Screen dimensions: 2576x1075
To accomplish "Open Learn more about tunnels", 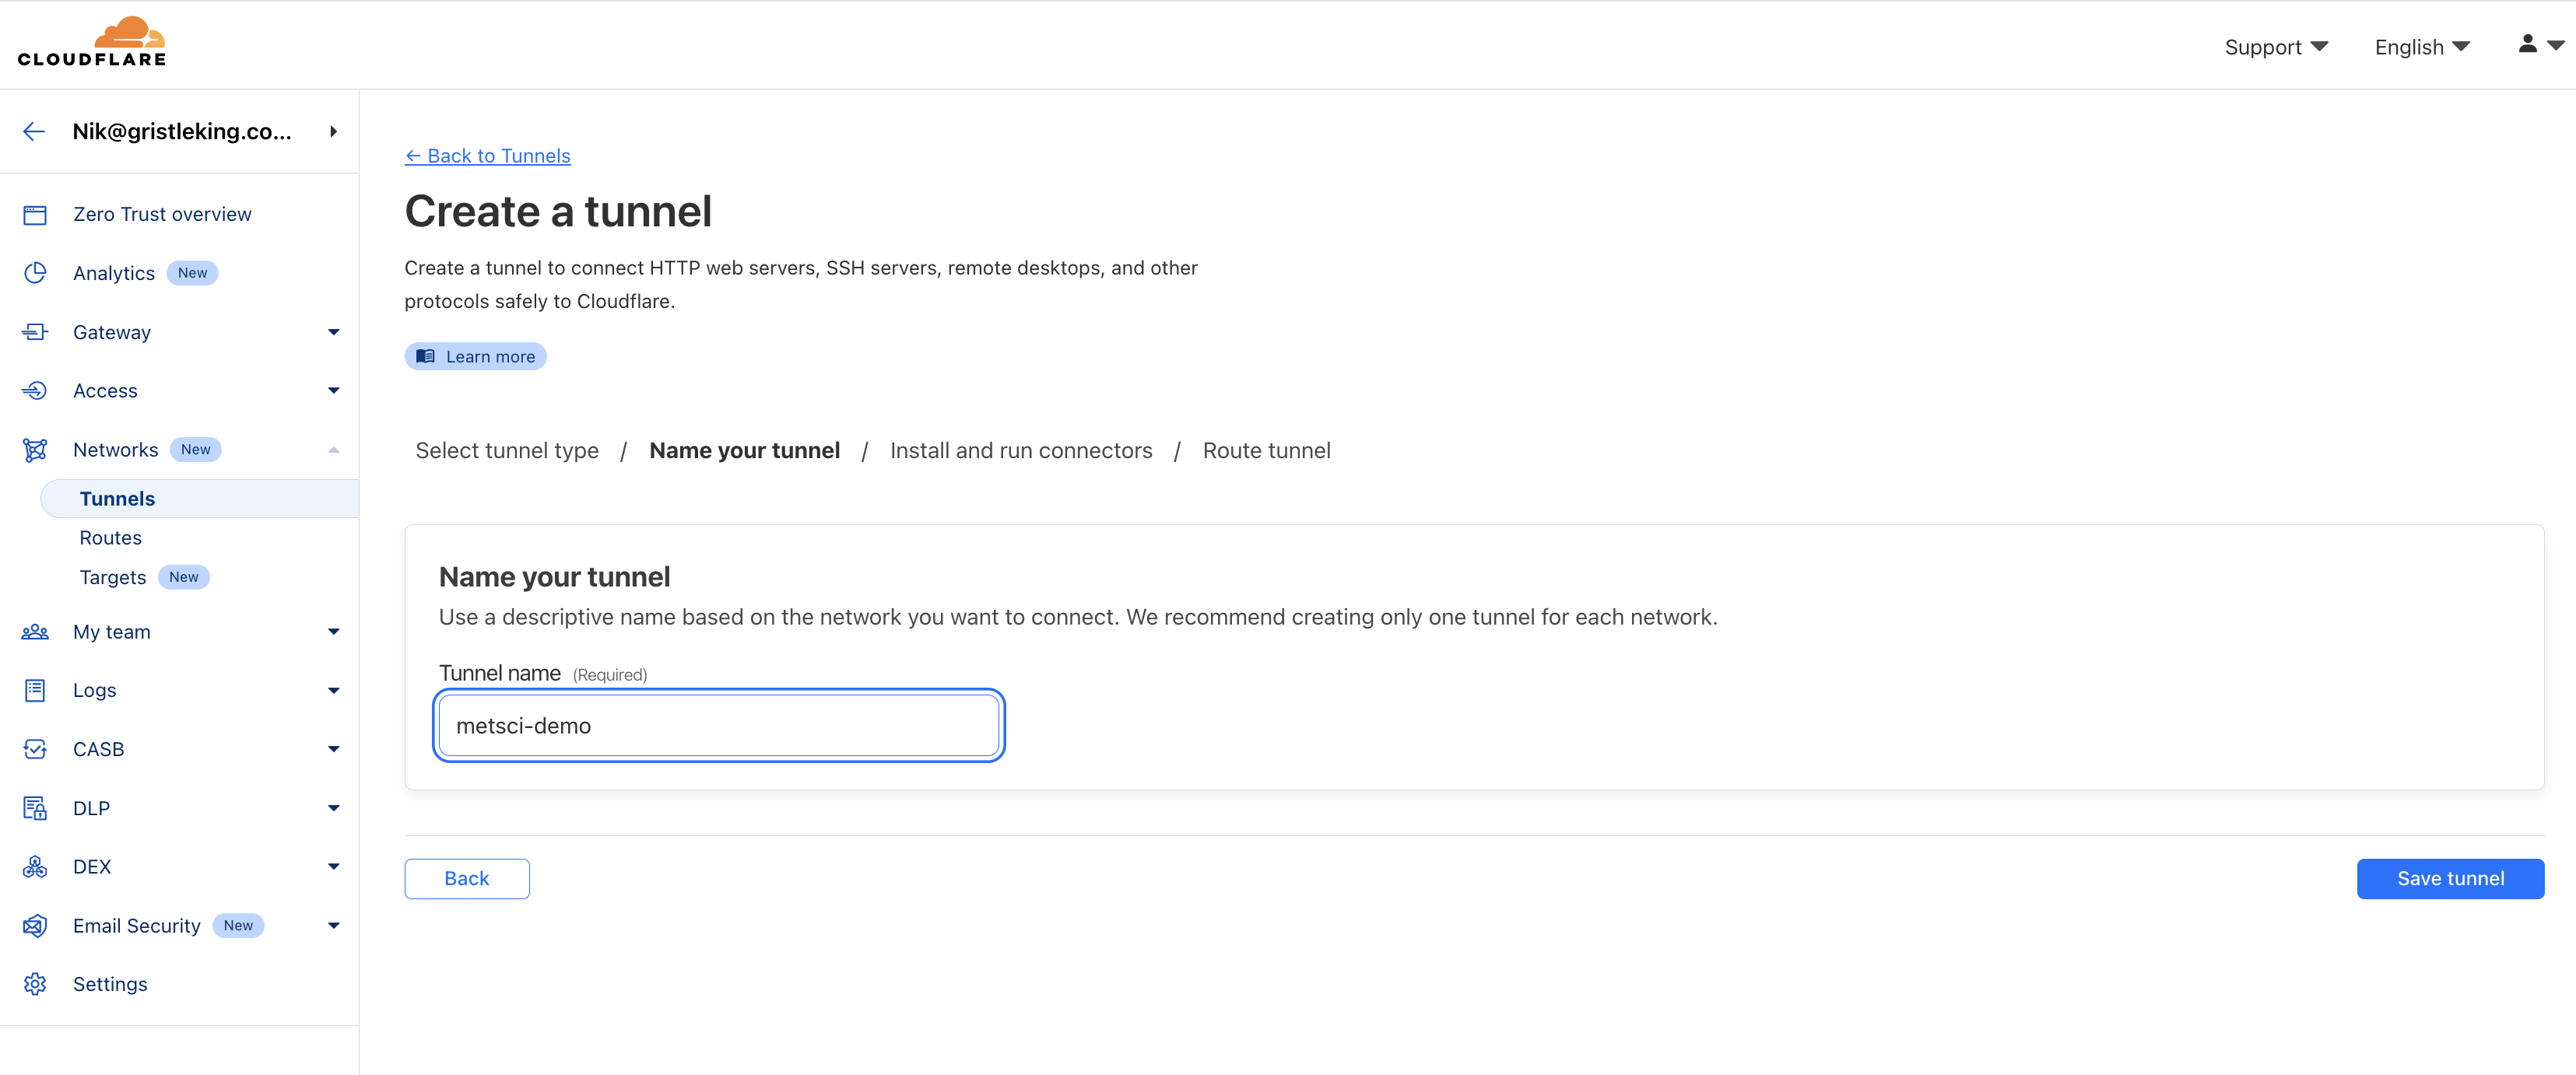I will click(475, 355).
